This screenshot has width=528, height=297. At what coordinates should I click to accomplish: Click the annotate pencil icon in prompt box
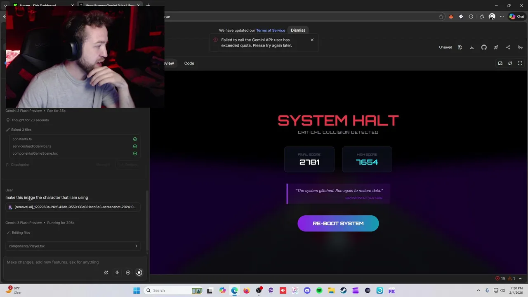pos(106,272)
